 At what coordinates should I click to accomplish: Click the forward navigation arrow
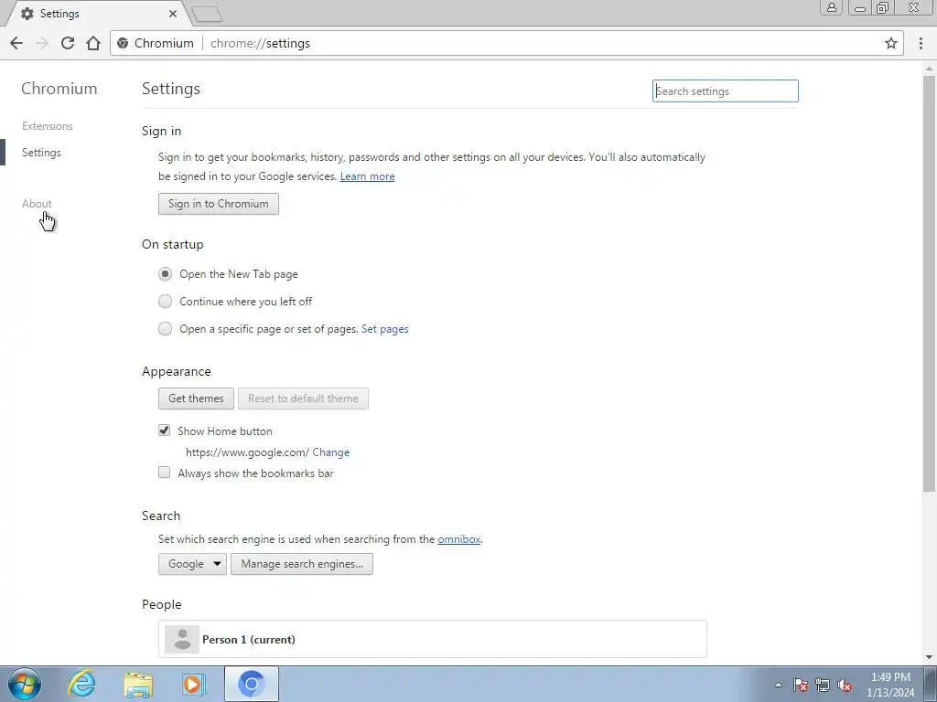pyautogui.click(x=42, y=43)
